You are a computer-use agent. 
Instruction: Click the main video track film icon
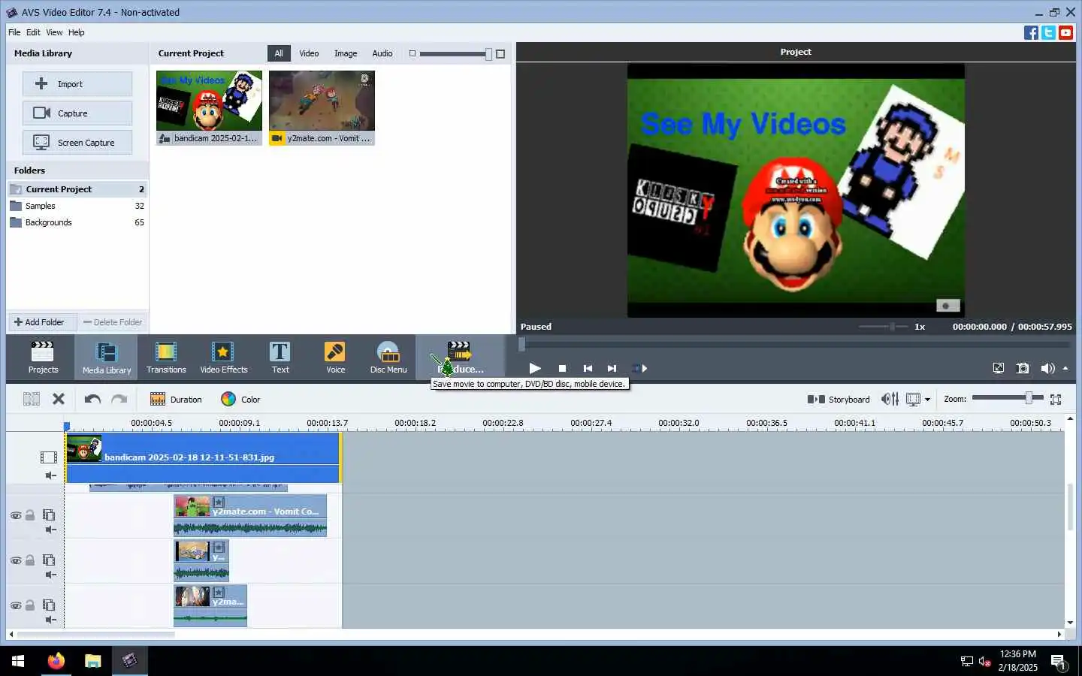coord(49,457)
